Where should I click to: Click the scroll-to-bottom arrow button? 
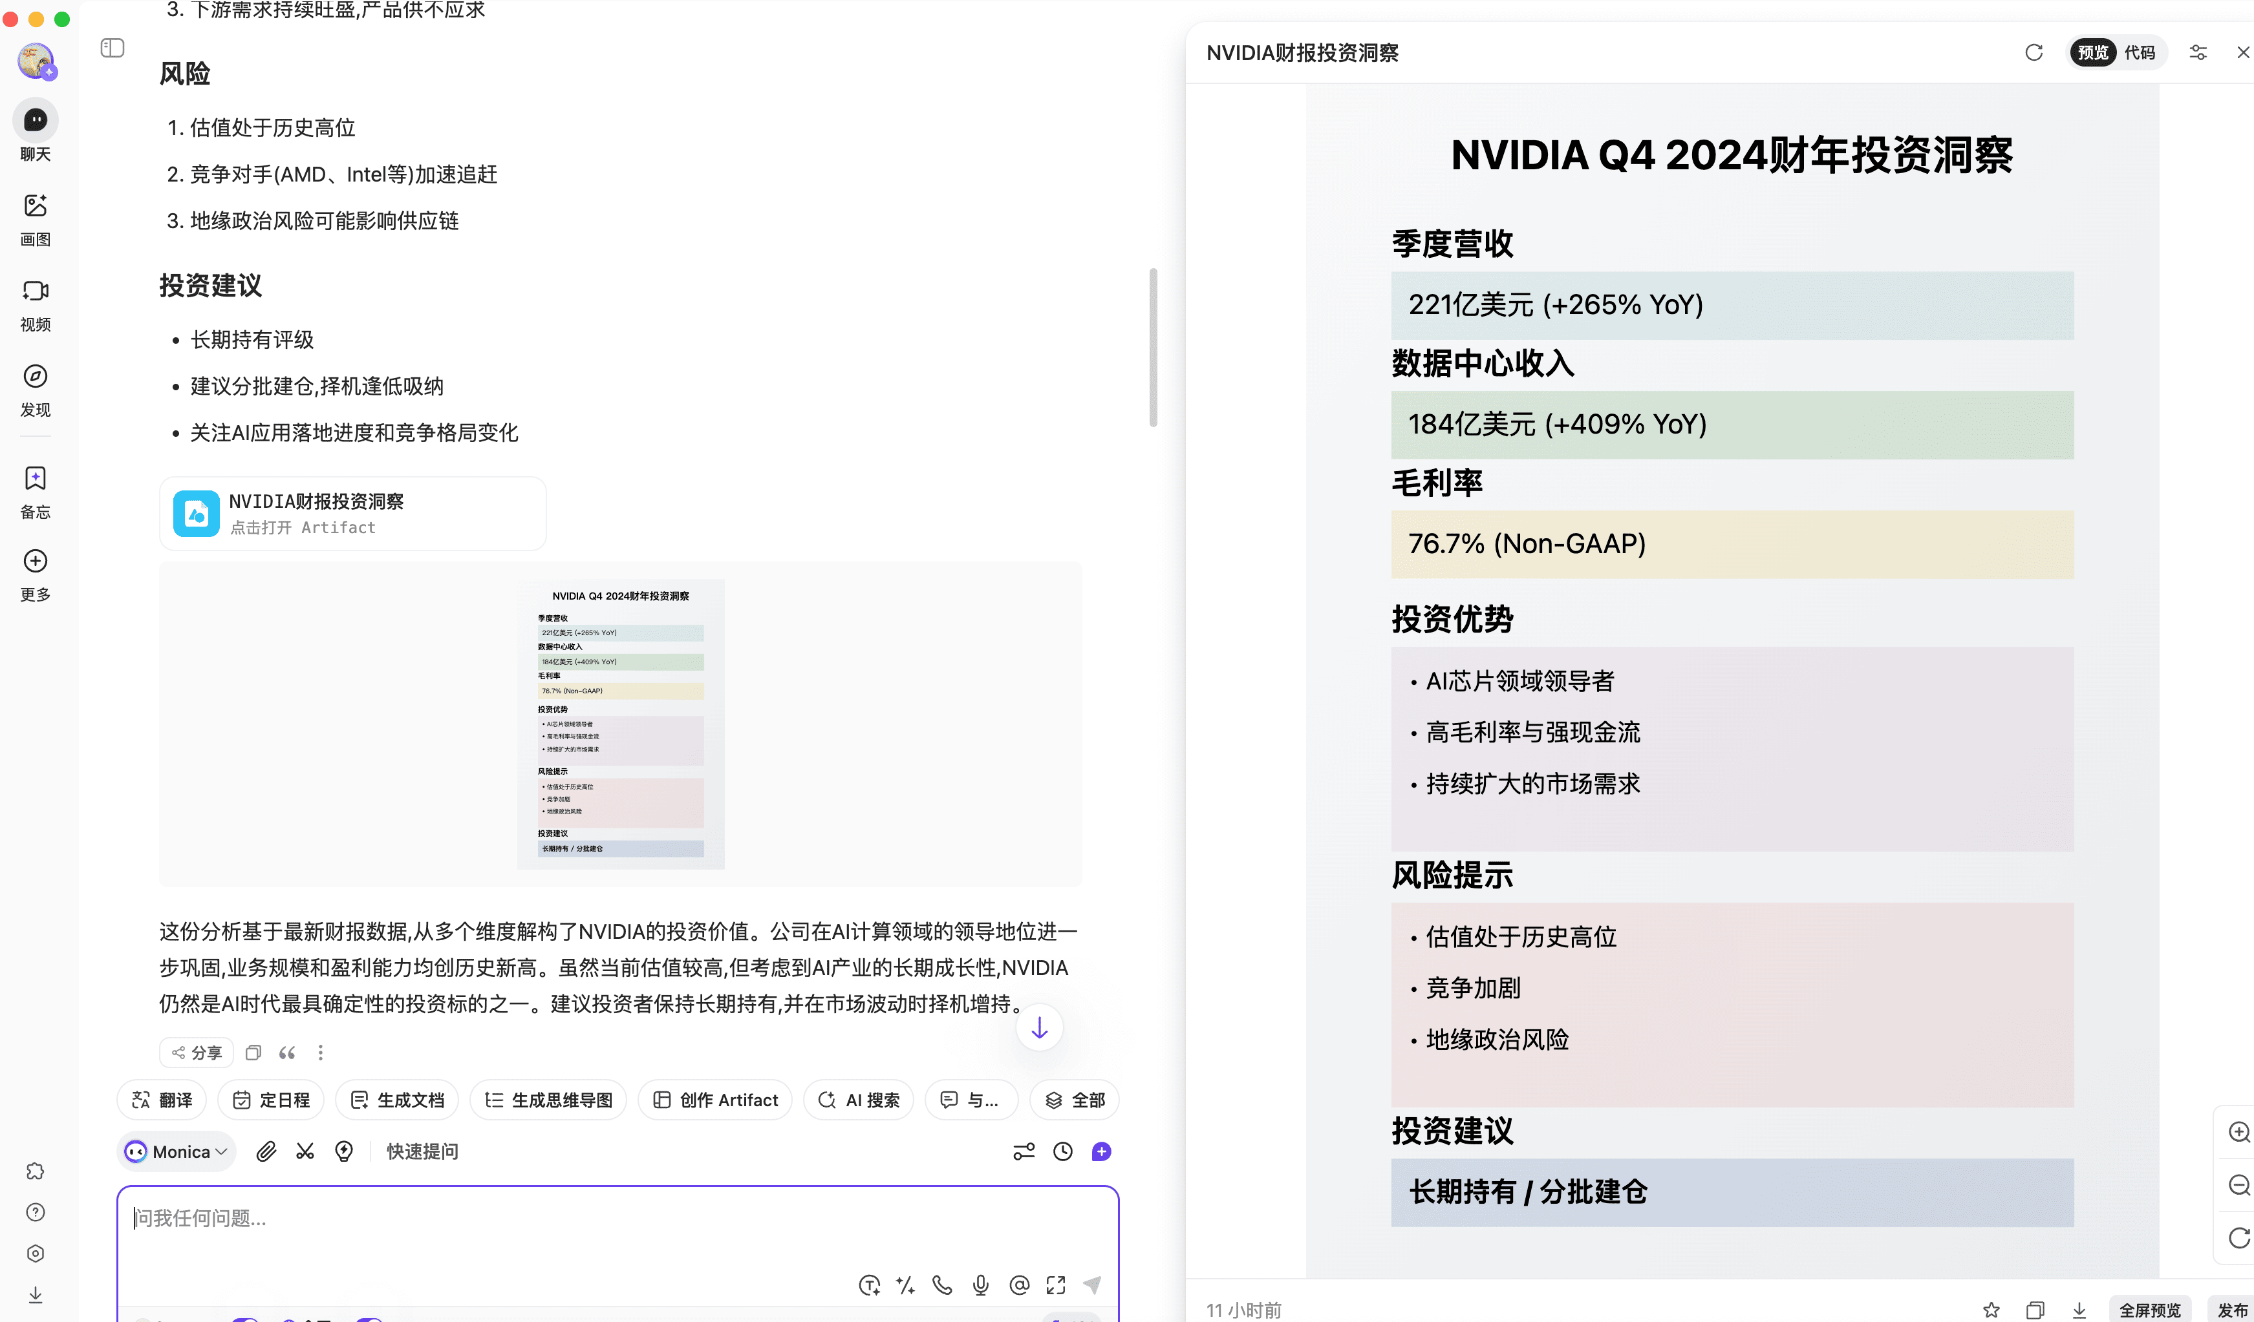[x=1039, y=1028]
